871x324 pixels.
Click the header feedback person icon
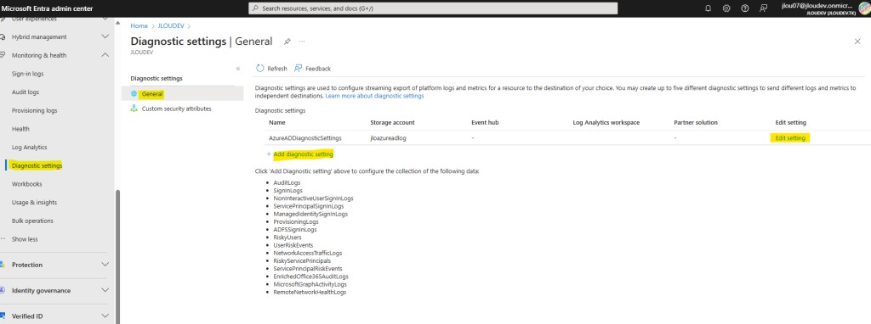click(x=763, y=8)
